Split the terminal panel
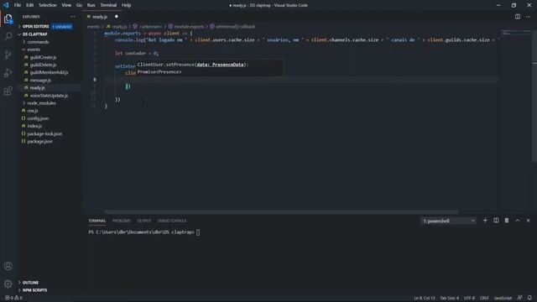The width and height of the screenshot is (537, 302). coord(496,221)
